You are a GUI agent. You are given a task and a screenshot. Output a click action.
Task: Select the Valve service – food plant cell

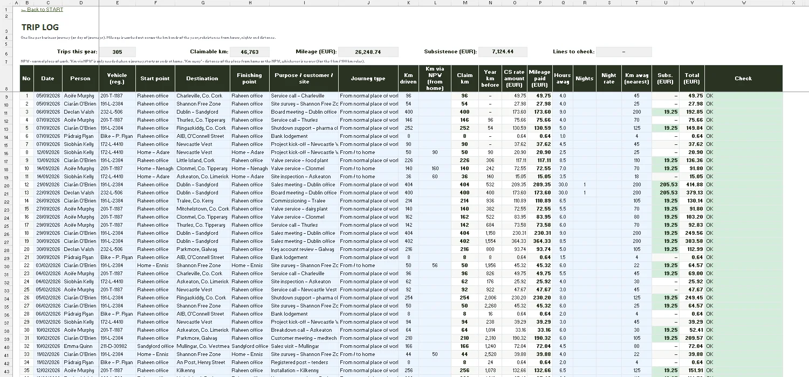coord(304,160)
